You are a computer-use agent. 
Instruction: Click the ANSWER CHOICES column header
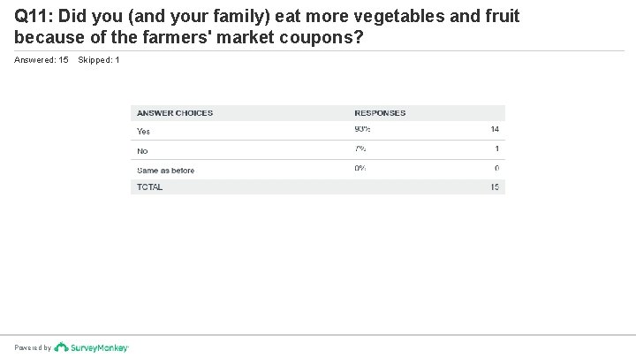tap(175, 113)
